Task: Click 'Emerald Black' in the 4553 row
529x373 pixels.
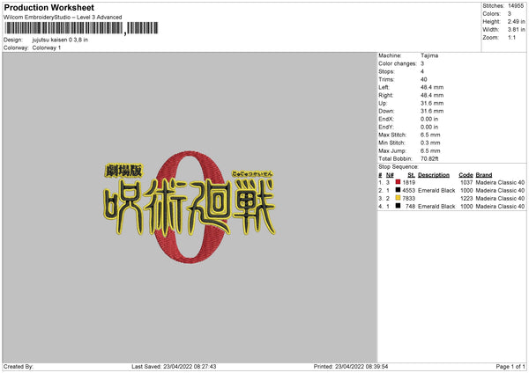Action: point(436,191)
